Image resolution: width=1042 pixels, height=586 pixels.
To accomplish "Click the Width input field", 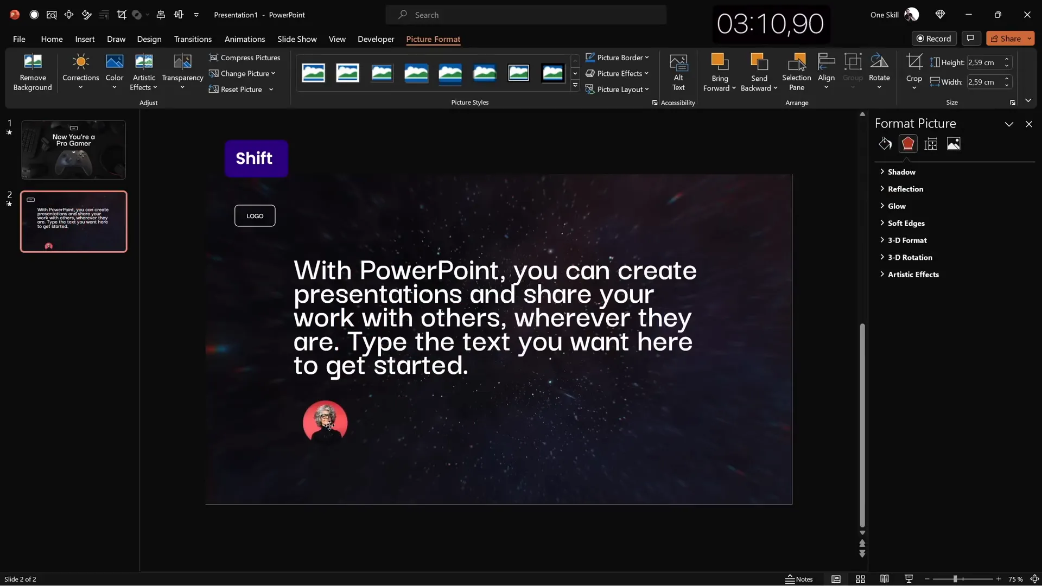I will pyautogui.click(x=984, y=82).
